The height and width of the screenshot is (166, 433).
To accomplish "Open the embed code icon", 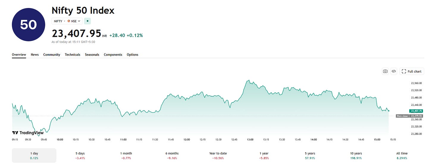I will click(x=394, y=71).
